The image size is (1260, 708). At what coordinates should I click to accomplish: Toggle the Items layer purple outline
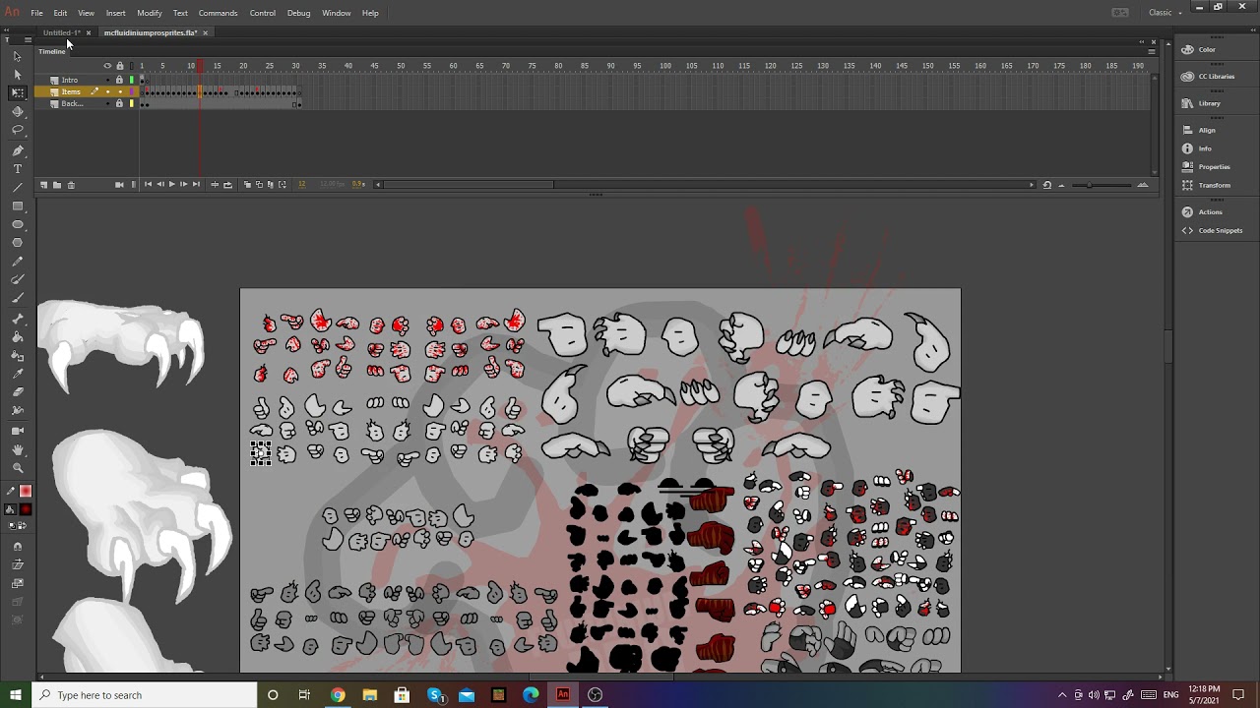point(131,91)
